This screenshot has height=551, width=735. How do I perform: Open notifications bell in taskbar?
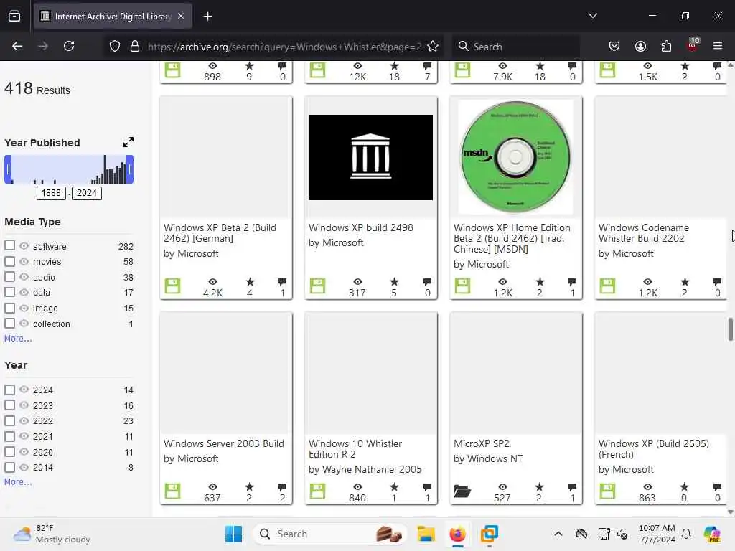[x=685, y=534]
